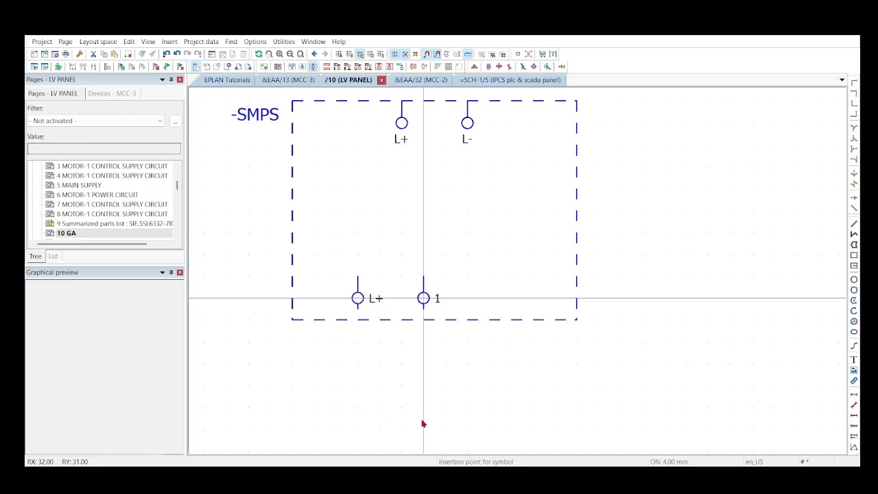Select page 6 MOTOR-1 POWER CIRCUIT
This screenshot has width=878, height=494.
(97, 195)
